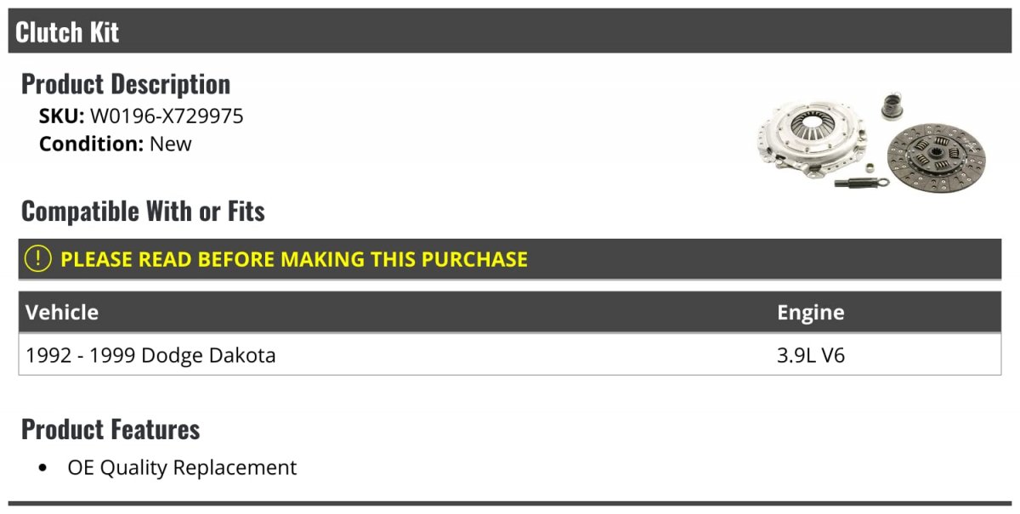Click the "Compatible With or Fits" heading
Screen dimensions: 1020x514
[x=143, y=211]
